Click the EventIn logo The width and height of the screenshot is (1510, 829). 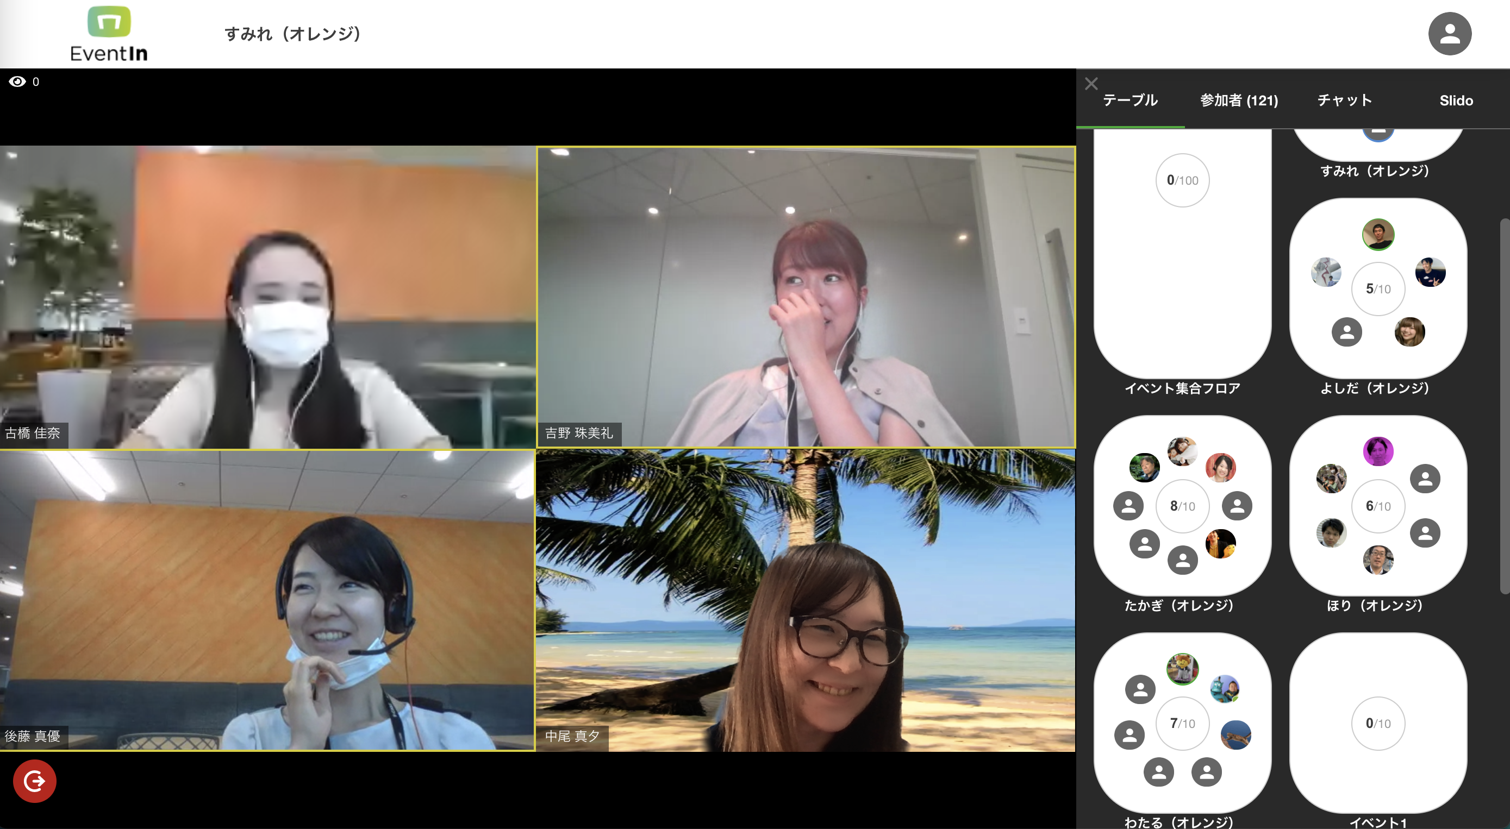109,34
